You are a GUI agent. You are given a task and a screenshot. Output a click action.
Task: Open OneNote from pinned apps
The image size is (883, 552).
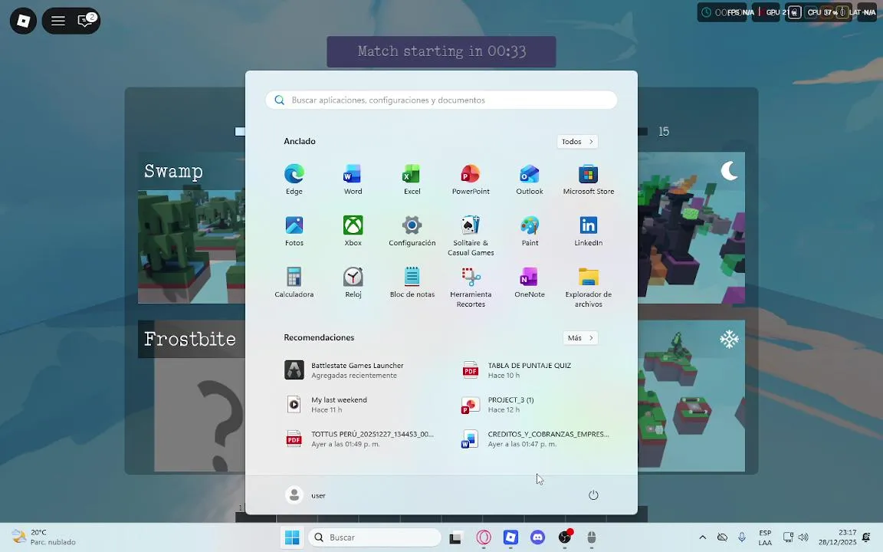coord(530,282)
